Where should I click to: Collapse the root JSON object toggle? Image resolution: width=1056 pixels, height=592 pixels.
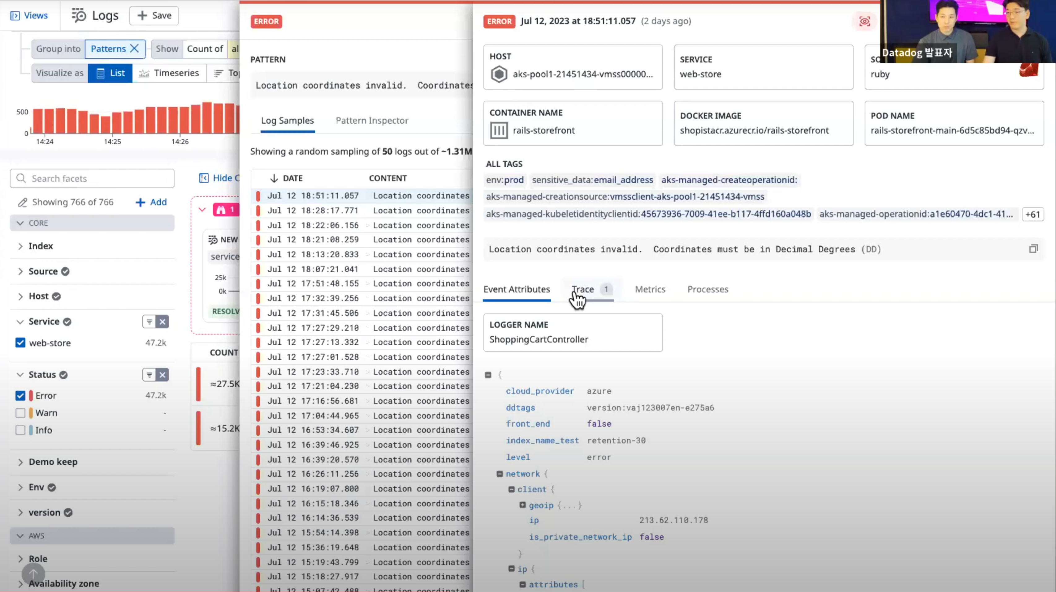(x=488, y=375)
